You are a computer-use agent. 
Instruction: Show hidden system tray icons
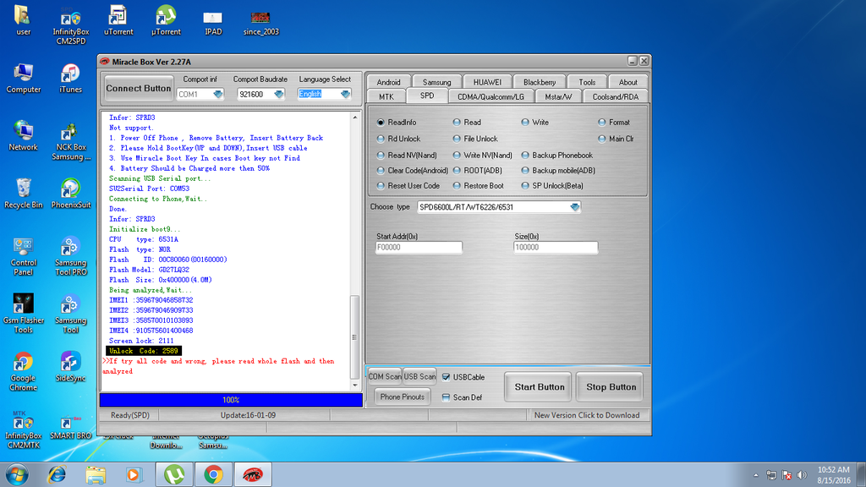tap(755, 475)
